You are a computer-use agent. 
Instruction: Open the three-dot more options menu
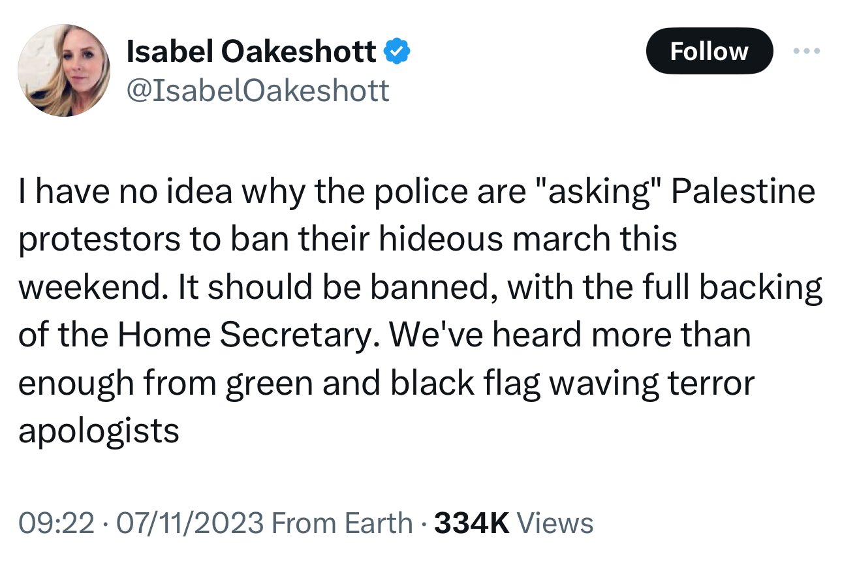pyautogui.click(x=807, y=51)
